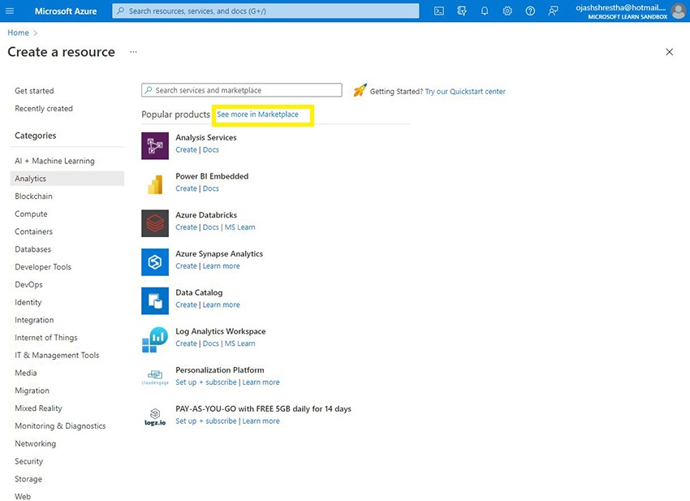This screenshot has height=501, width=690.
Task: Click Create under Data Catalog
Action: 186,304
